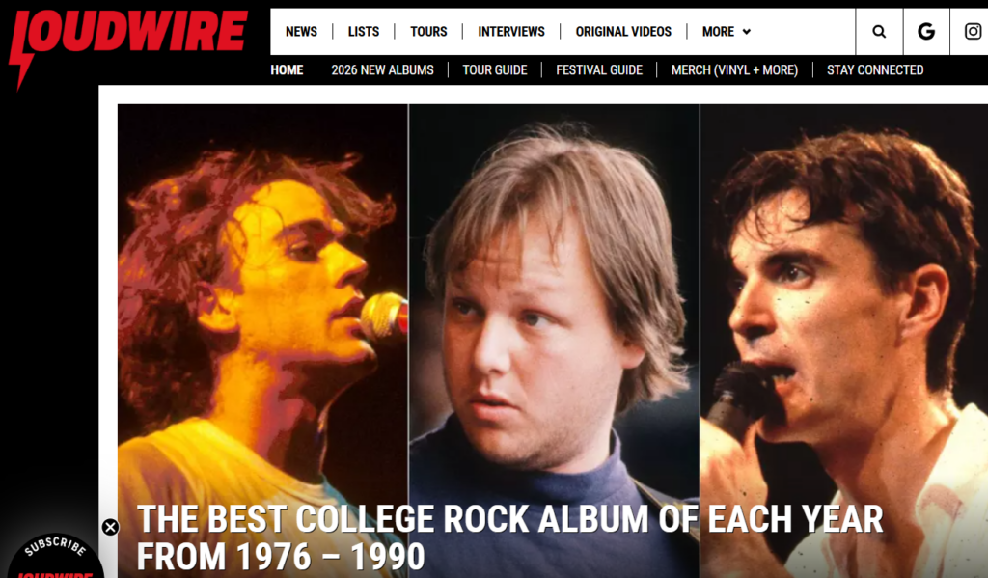Open the search magnifier icon
The width and height of the screenshot is (988, 578).
[879, 32]
